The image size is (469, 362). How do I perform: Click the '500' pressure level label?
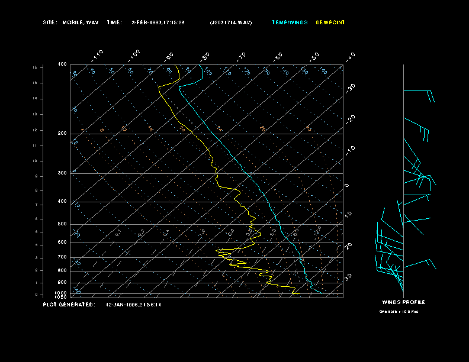62,224
